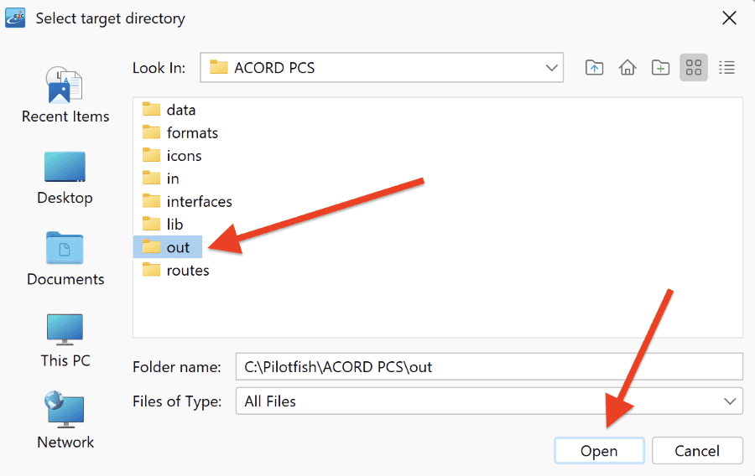Image resolution: width=755 pixels, height=476 pixels.
Task: Select the routes folder
Action: coord(176,270)
